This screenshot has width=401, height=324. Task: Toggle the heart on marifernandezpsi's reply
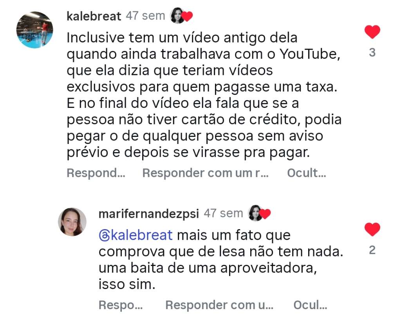[x=372, y=229]
